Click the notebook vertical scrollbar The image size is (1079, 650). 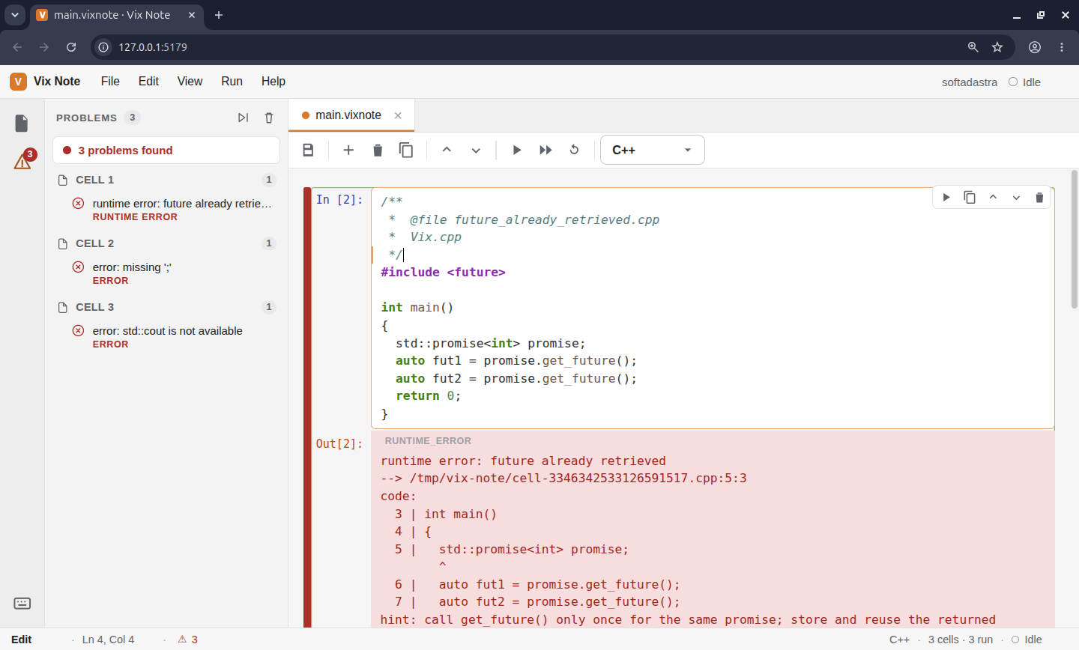(1074, 240)
